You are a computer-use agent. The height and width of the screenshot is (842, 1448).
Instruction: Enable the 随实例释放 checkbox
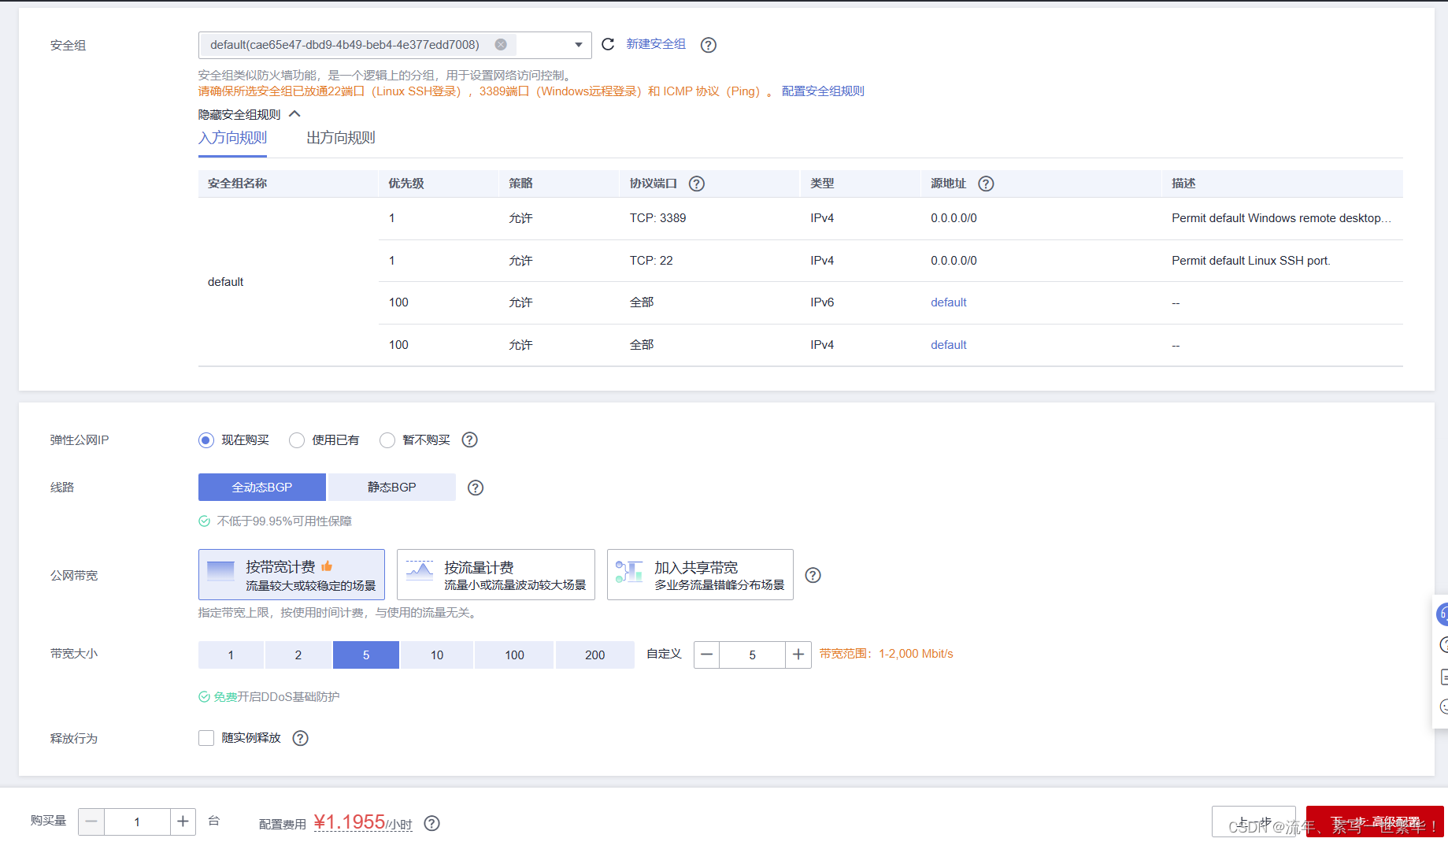(x=206, y=738)
